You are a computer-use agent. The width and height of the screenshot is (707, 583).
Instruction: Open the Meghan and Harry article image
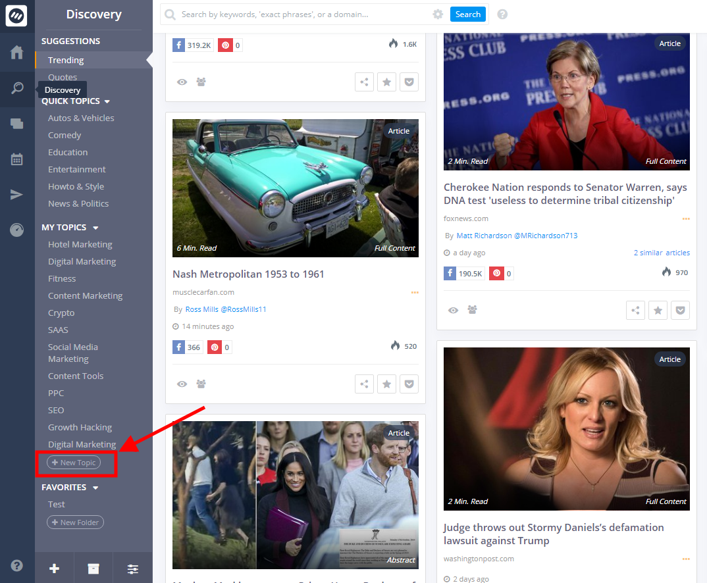pyautogui.click(x=296, y=495)
